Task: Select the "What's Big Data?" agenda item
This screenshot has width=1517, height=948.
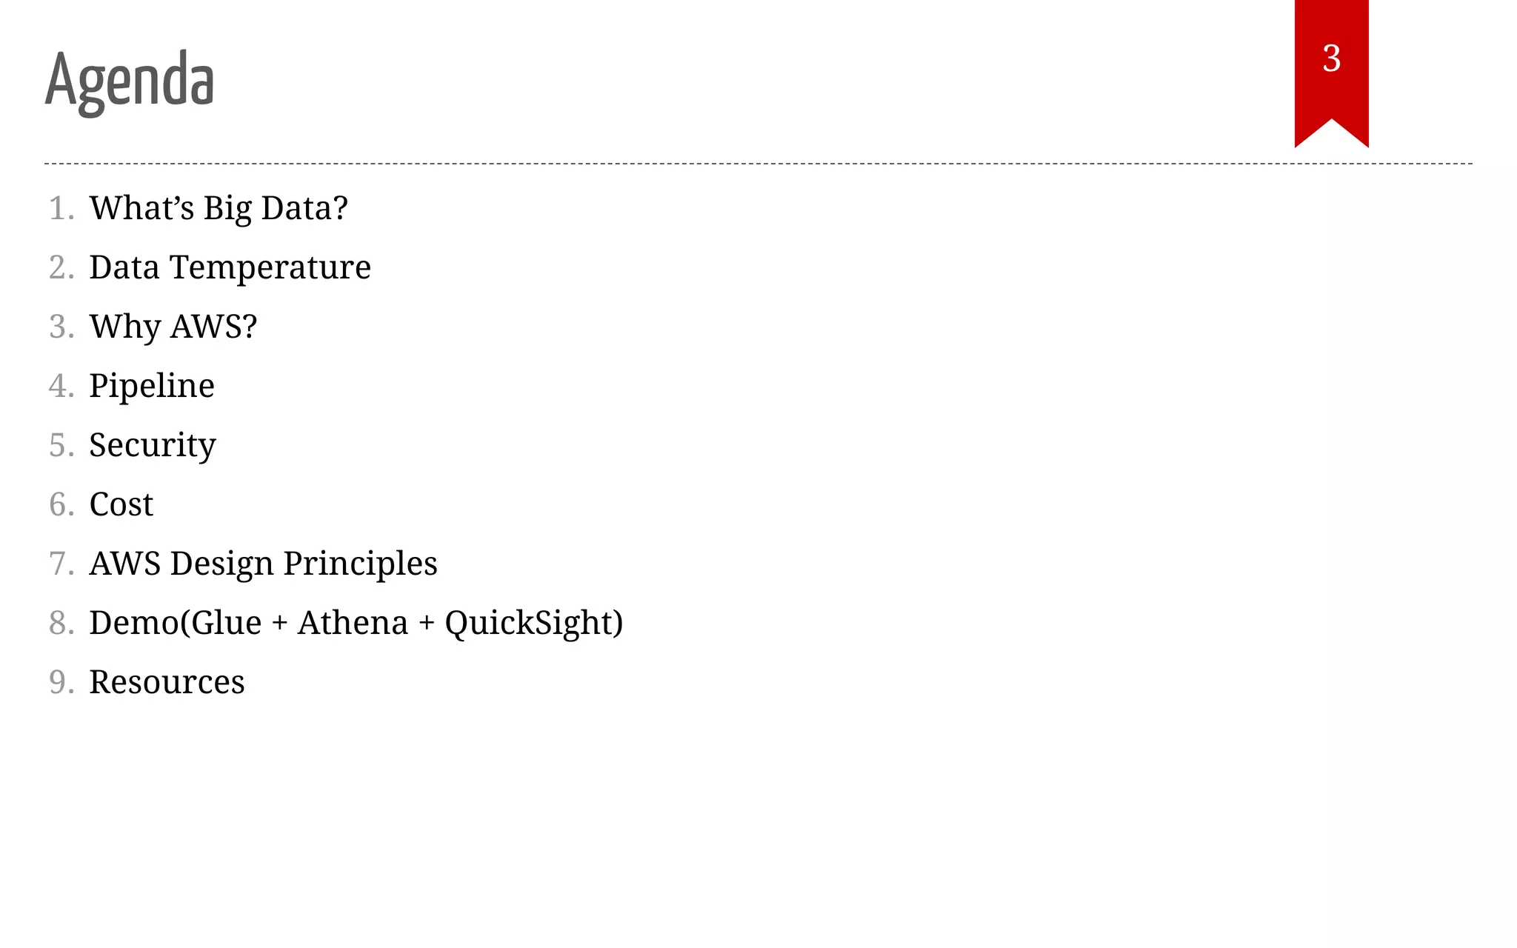Action: coord(219,208)
